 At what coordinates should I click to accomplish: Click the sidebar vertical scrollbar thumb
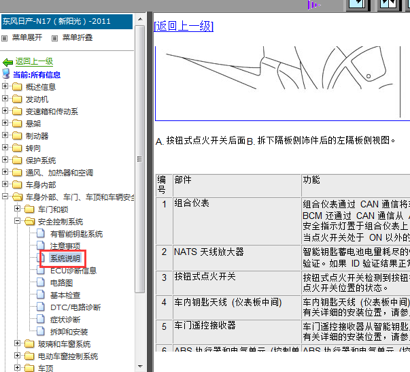(x=140, y=159)
